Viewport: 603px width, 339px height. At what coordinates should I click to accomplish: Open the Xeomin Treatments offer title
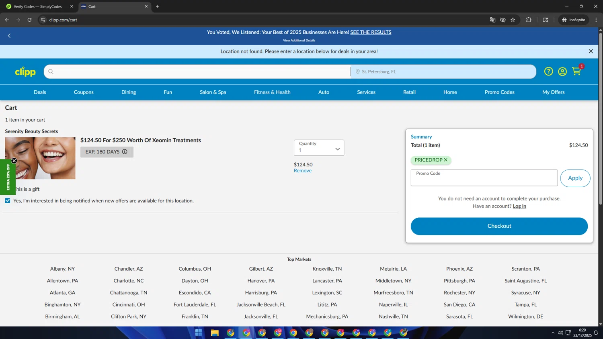[x=141, y=140]
